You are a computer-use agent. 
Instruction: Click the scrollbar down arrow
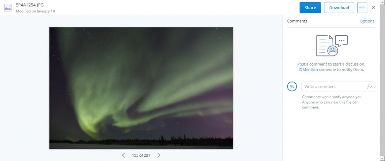pyautogui.click(x=382, y=159)
